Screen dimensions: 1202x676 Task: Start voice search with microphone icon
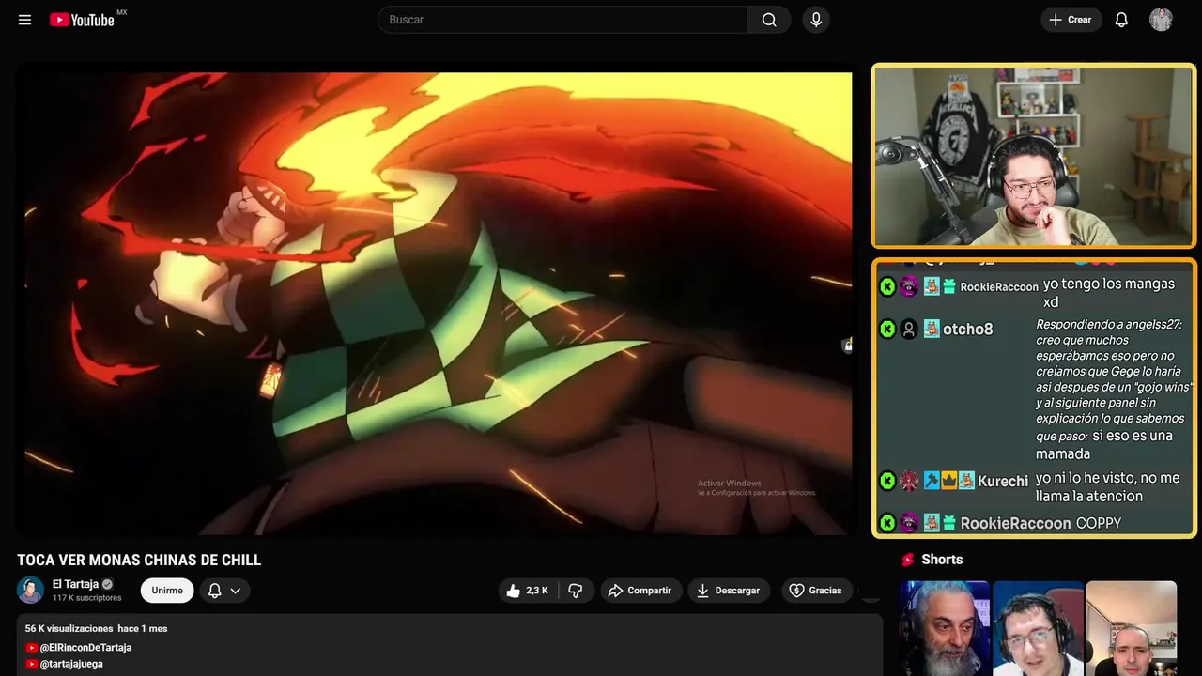[816, 20]
